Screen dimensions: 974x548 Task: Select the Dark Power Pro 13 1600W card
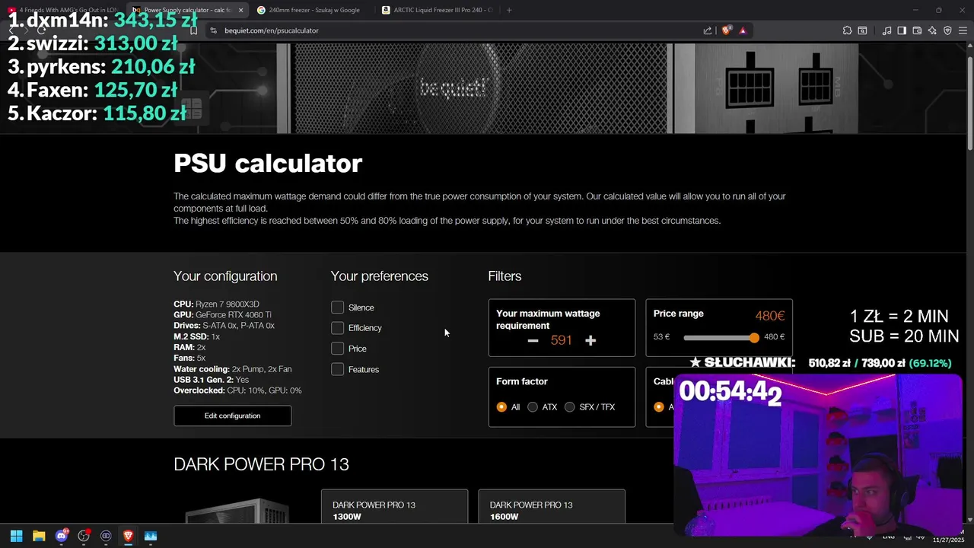(552, 507)
